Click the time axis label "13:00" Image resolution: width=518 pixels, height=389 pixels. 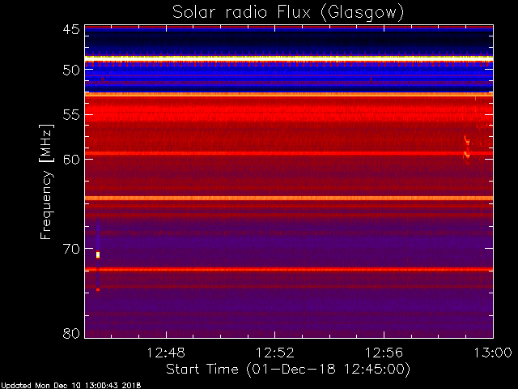(493, 353)
